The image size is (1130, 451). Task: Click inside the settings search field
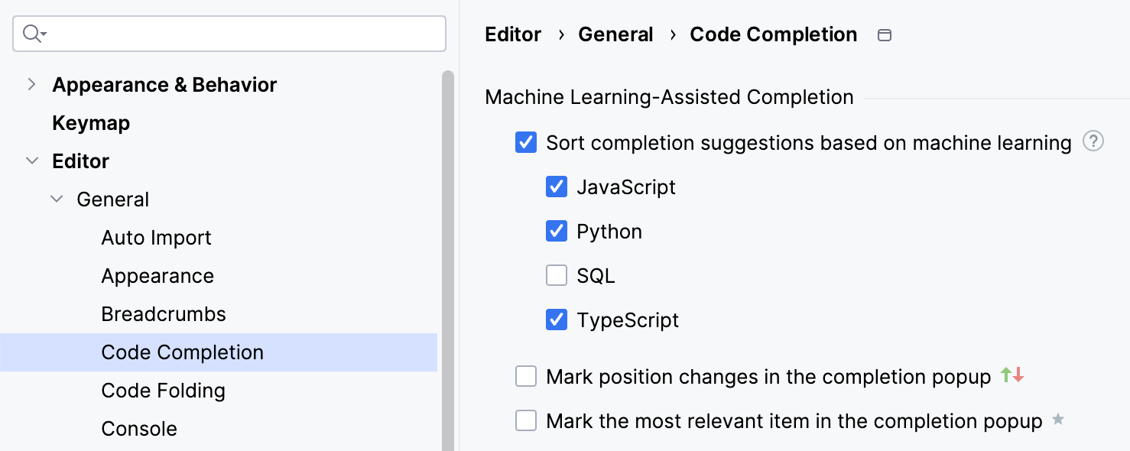245,34
